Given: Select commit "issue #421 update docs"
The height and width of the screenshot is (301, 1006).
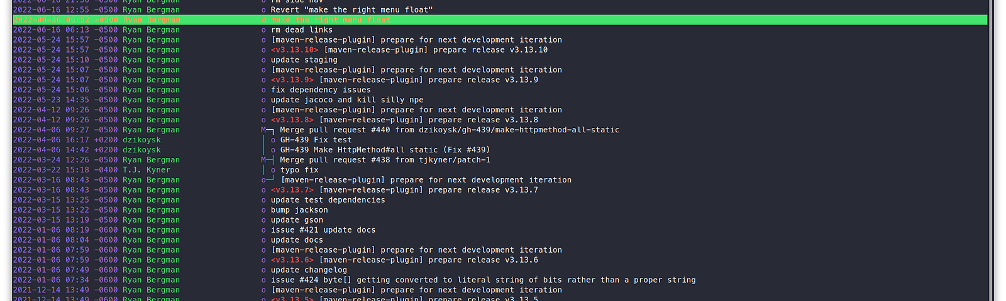Looking at the screenshot, I should [x=323, y=230].
